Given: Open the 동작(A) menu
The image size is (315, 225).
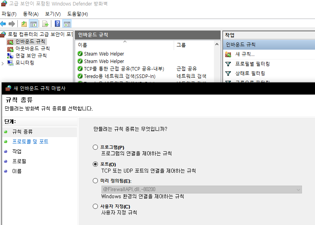Looking at the screenshot, I should click(x=30, y=14).
